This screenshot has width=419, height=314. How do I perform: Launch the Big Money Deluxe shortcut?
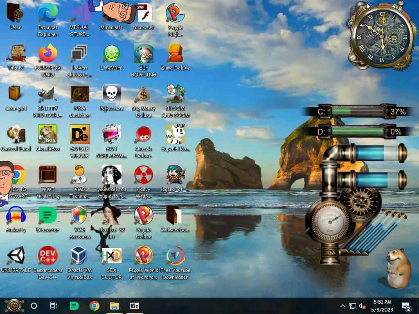(x=144, y=94)
